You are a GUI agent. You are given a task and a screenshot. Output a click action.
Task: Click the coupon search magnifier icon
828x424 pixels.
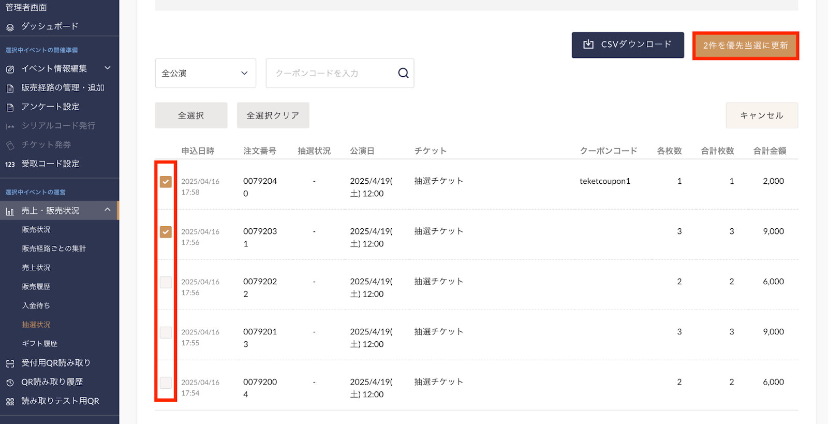tap(403, 73)
